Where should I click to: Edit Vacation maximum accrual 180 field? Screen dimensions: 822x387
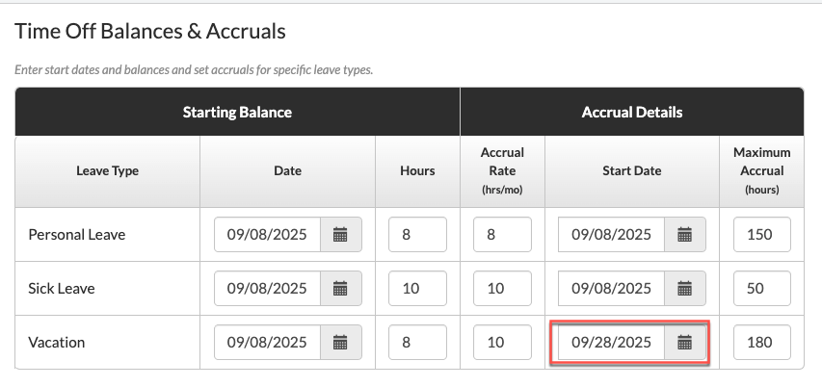coord(761,343)
